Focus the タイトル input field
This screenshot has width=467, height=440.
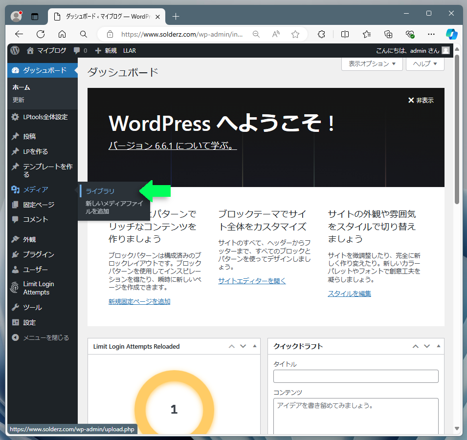click(356, 377)
